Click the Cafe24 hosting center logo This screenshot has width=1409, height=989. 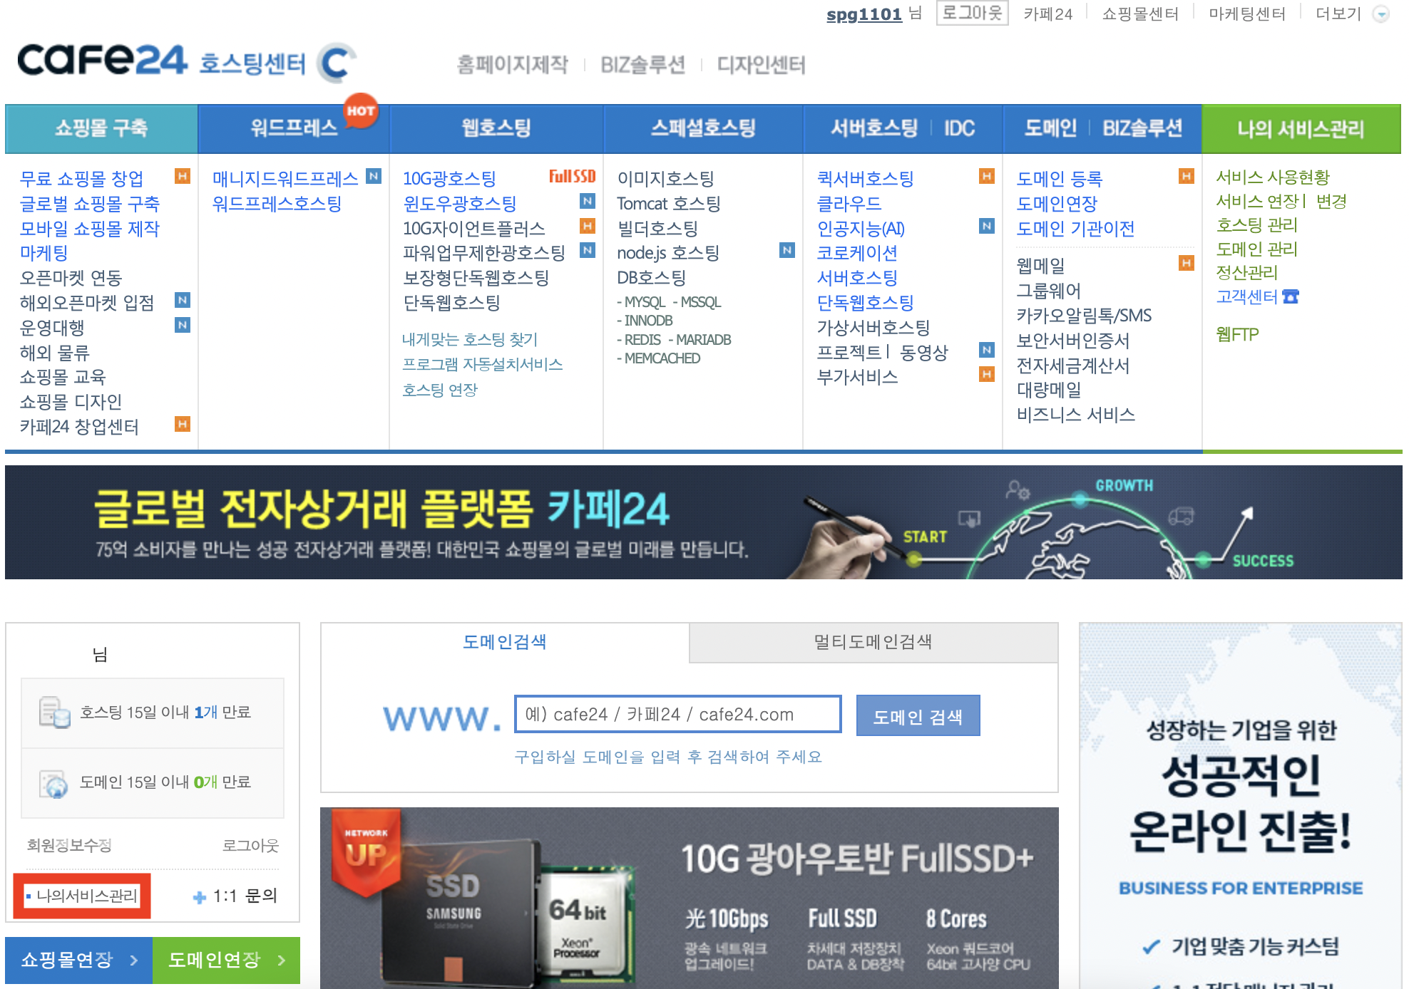tap(161, 61)
